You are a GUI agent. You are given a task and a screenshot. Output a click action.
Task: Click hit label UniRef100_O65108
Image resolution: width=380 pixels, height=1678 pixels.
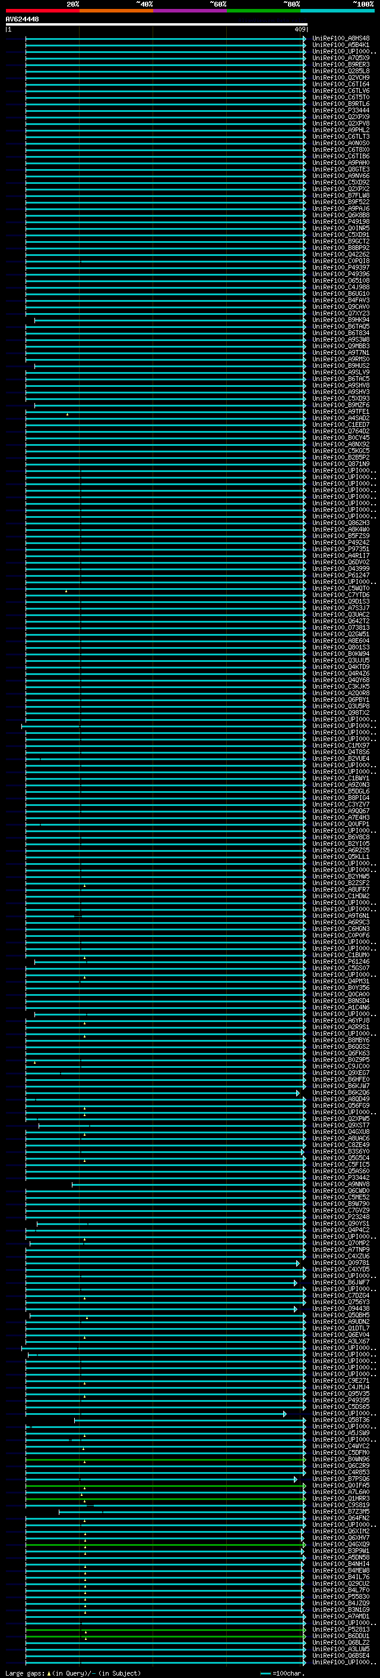[x=341, y=281]
